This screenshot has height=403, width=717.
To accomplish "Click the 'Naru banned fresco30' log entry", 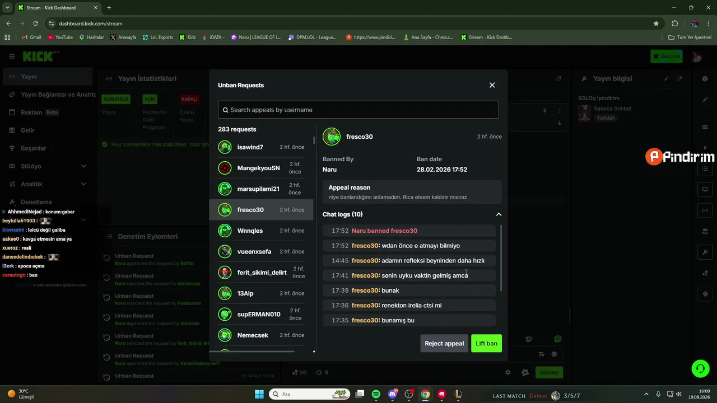I will point(409,231).
